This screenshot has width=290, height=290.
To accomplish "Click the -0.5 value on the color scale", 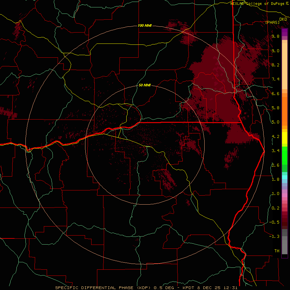I will [x=274, y=222].
